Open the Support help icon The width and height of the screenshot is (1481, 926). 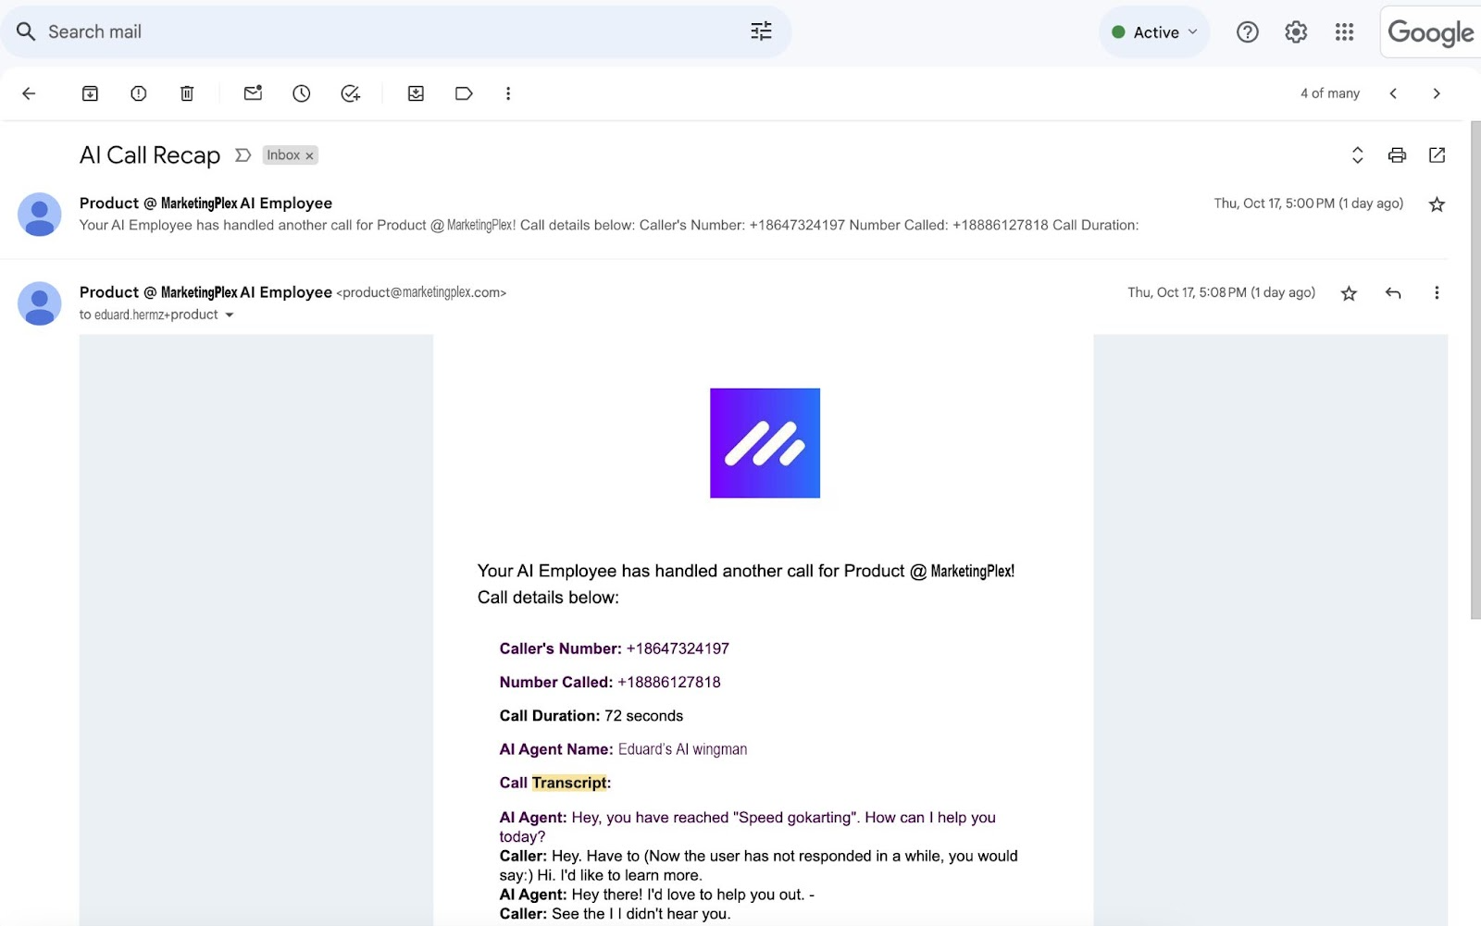tap(1248, 32)
